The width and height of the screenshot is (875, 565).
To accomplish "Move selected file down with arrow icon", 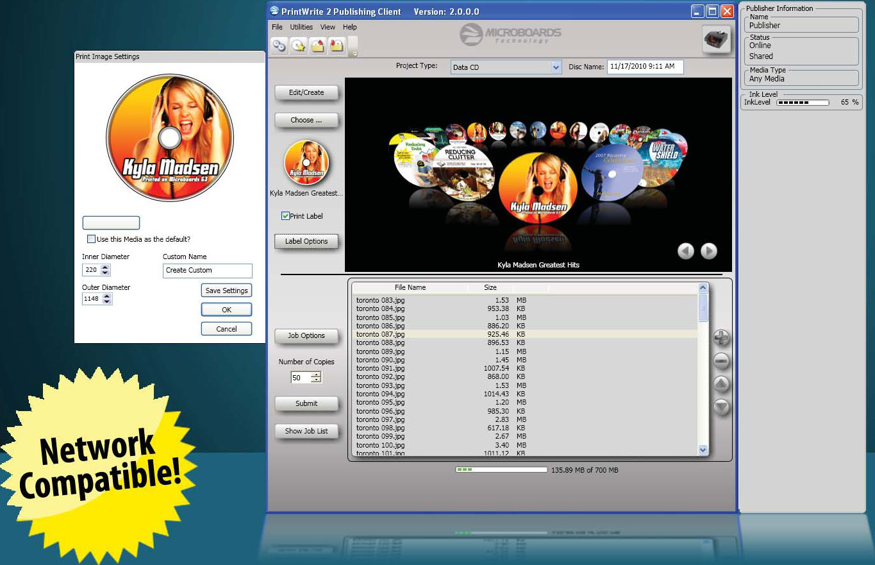I will (721, 407).
